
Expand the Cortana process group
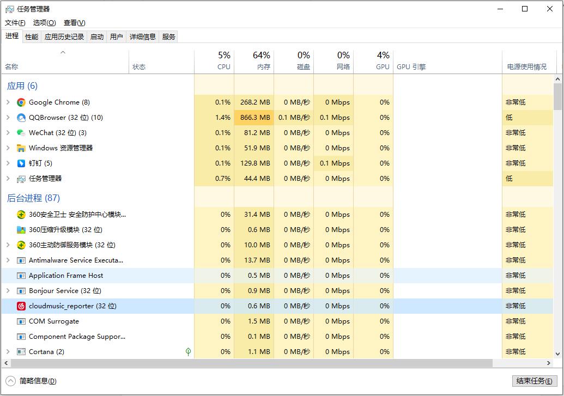click(x=8, y=352)
